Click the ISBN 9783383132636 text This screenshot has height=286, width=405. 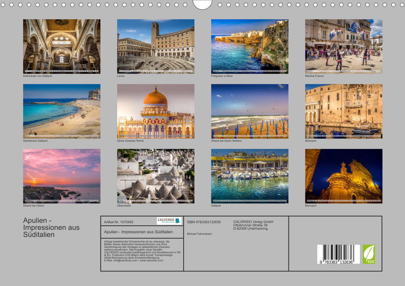pyautogui.click(x=204, y=222)
